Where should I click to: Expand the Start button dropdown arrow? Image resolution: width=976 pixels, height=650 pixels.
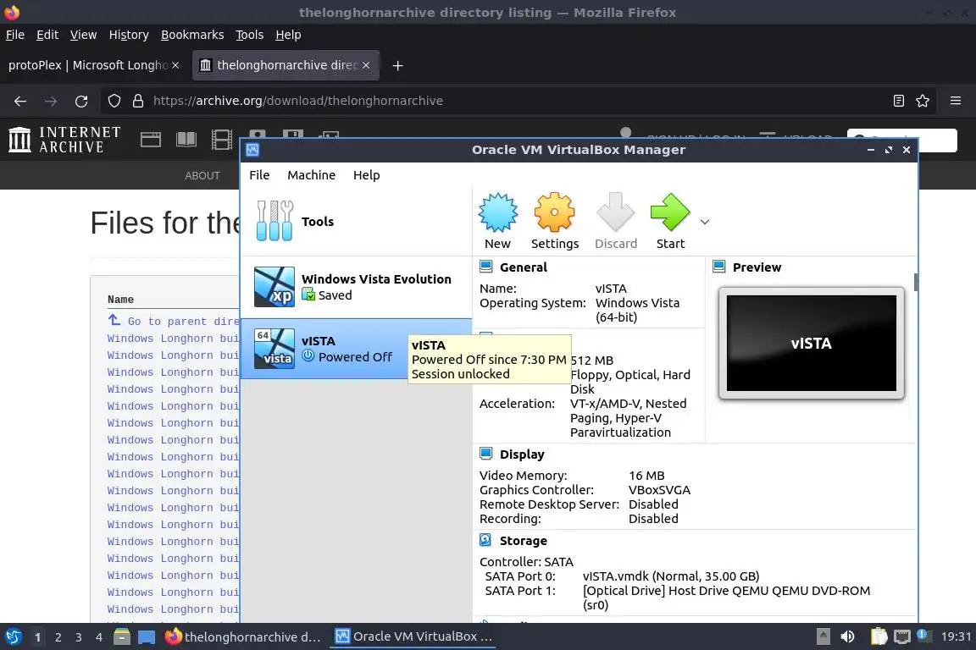[x=705, y=222]
